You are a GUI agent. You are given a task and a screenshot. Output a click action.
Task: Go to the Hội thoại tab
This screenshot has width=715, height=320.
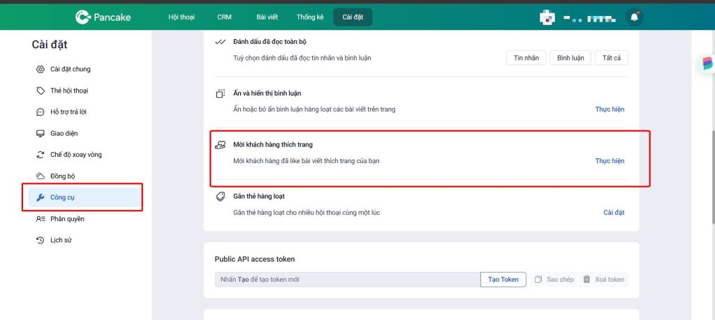coord(182,17)
